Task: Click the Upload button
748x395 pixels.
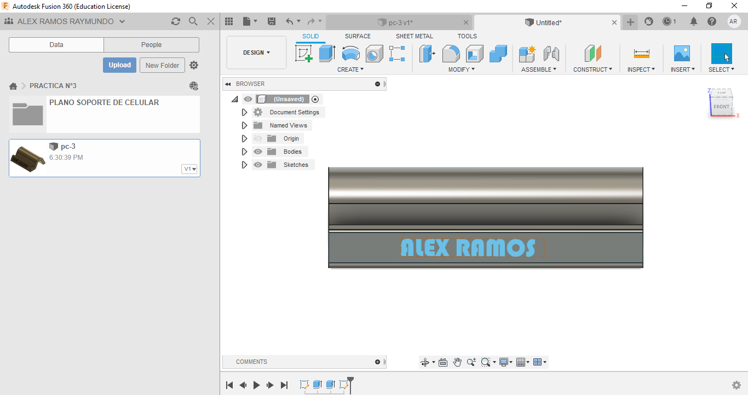Action: click(x=119, y=65)
